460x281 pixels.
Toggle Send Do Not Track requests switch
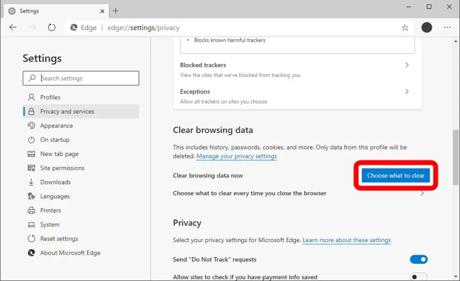[419, 259]
